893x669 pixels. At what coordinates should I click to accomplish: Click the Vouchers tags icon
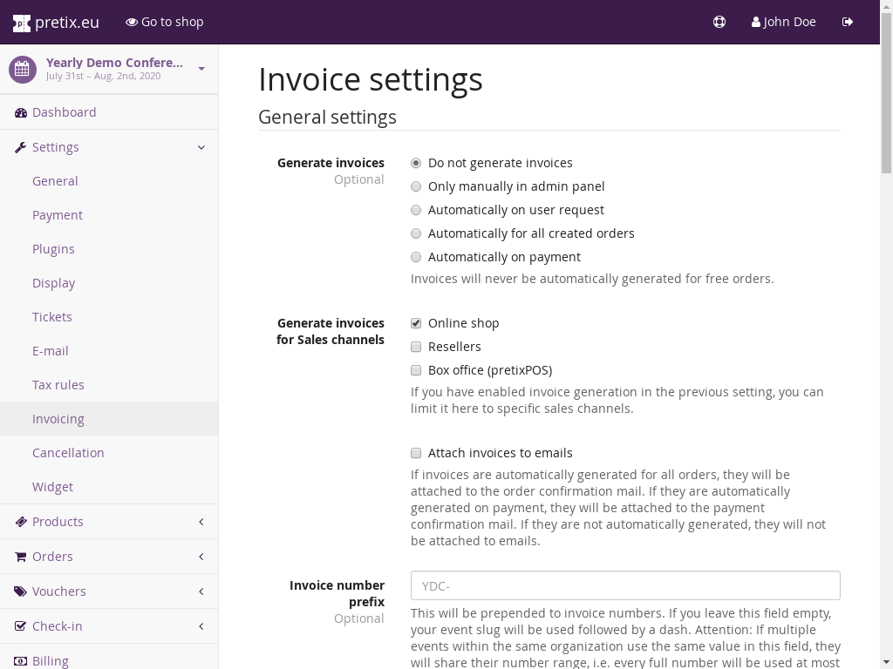coord(21,591)
